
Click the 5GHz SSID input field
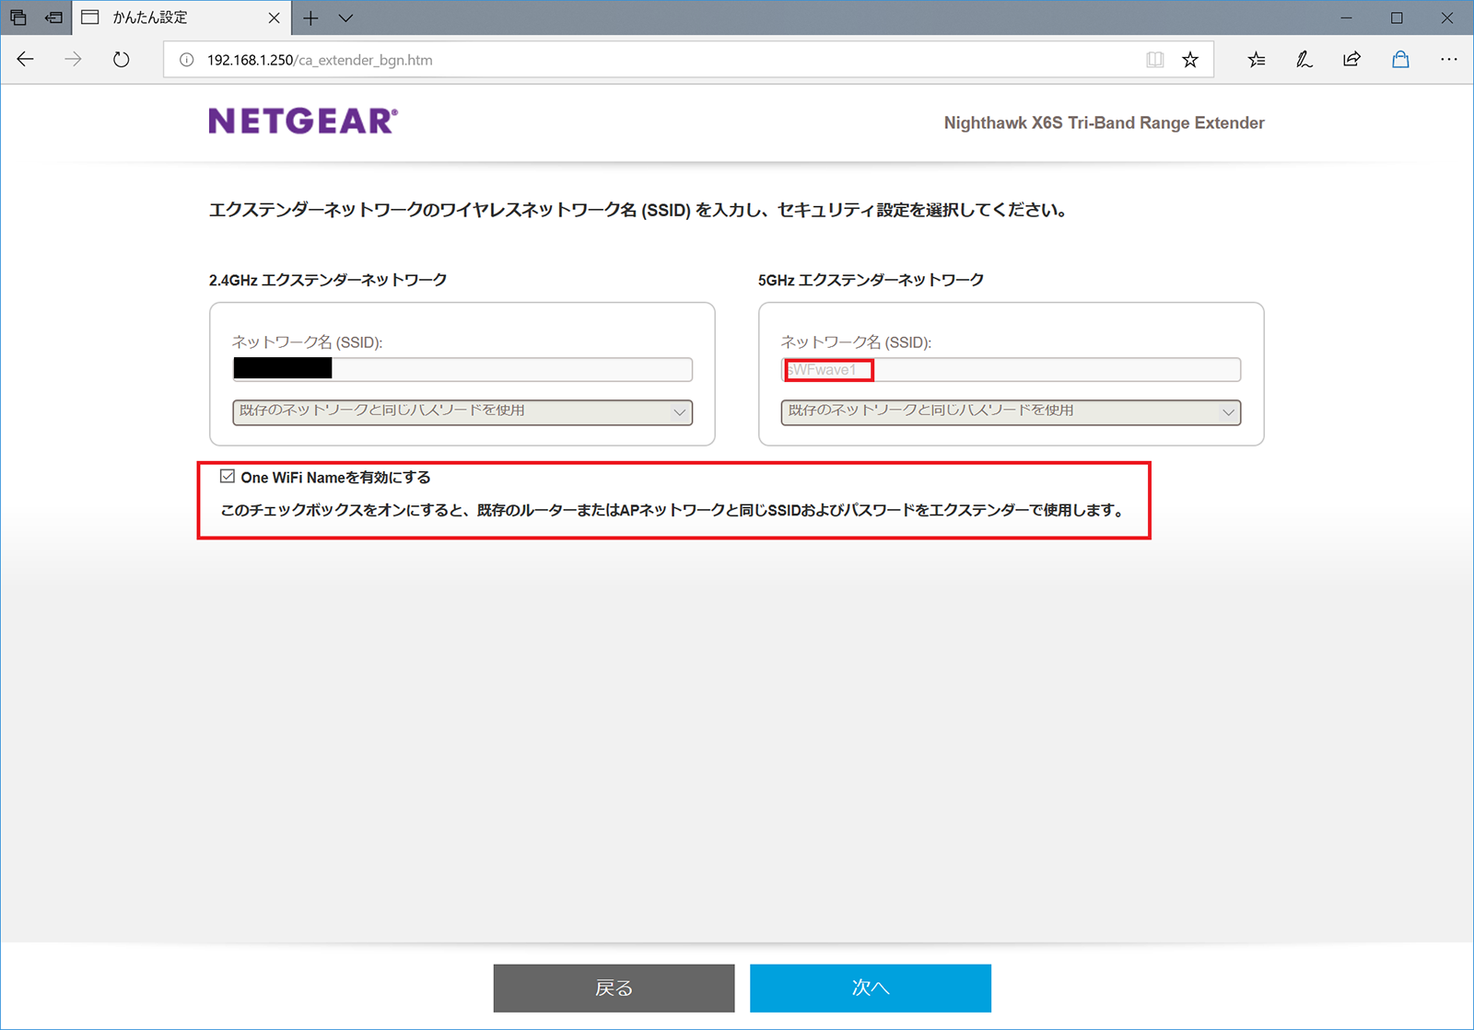point(1011,370)
